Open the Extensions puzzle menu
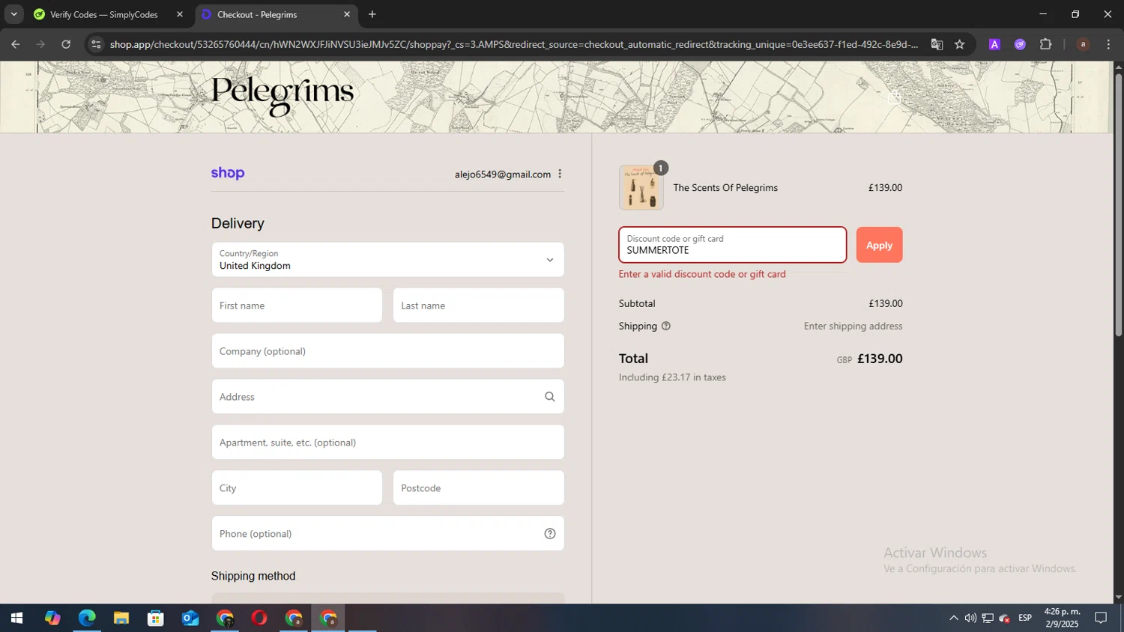The width and height of the screenshot is (1124, 632). coord(1046,44)
